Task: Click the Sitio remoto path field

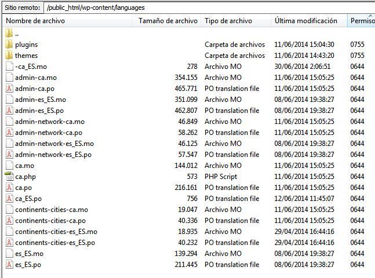Action: [x=209, y=8]
